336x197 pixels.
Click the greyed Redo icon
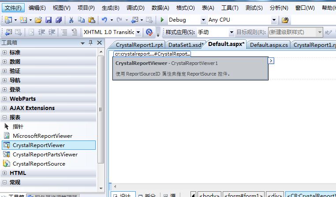[x=119, y=20]
